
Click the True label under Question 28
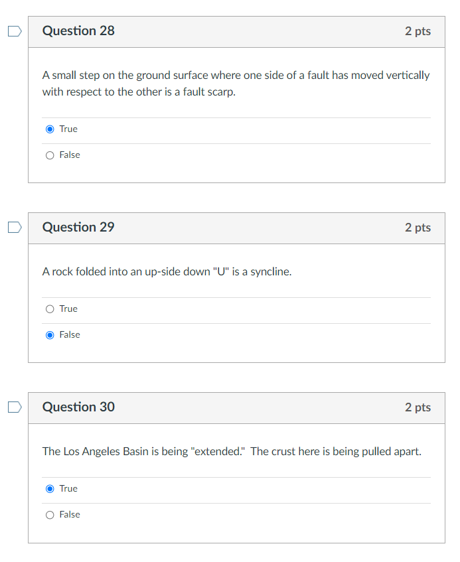pyautogui.click(x=68, y=129)
